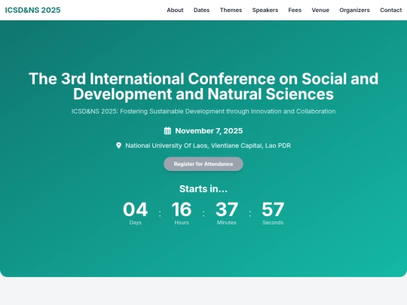Click the calendar icon beside November 7, 2025
407x305 pixels.
point(167,131)
